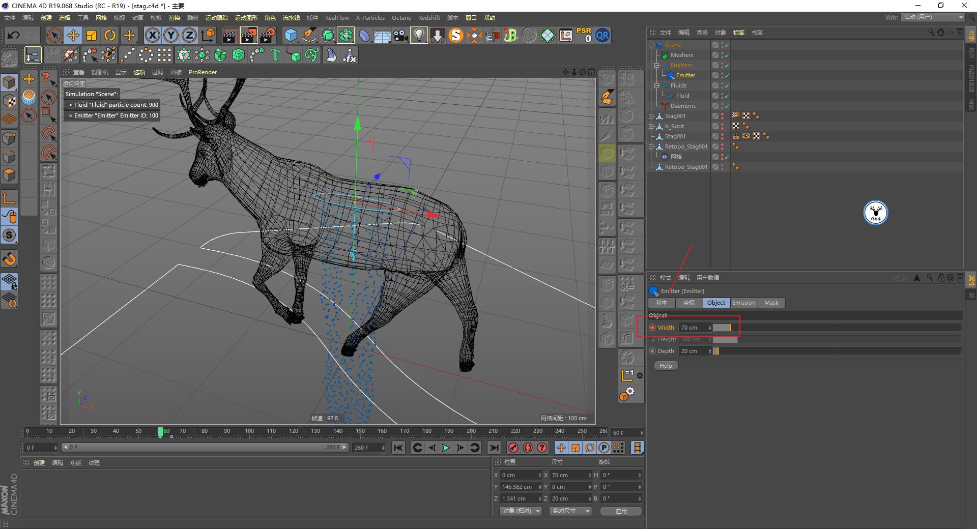
Task: Open the interface layout dropdown
Action: pyautogui.click(x=933, y=17)
